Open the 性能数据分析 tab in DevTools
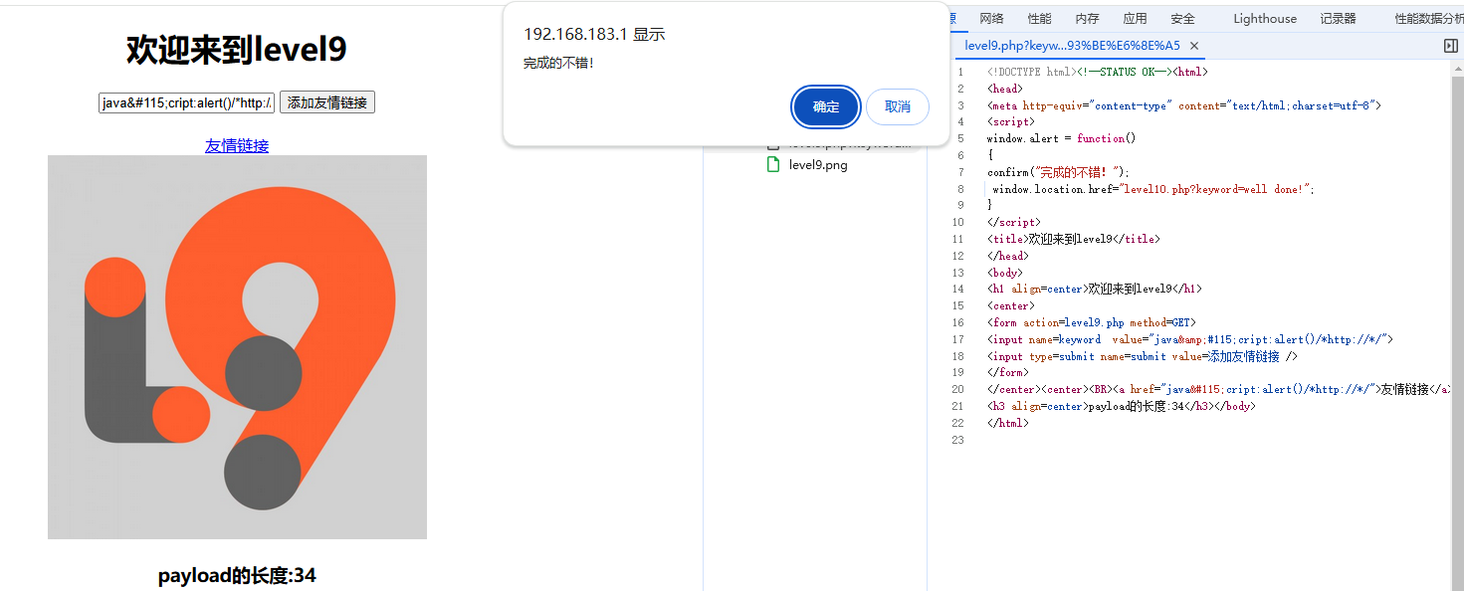This screenshot has width=1464, height=591. point(1428,18)
